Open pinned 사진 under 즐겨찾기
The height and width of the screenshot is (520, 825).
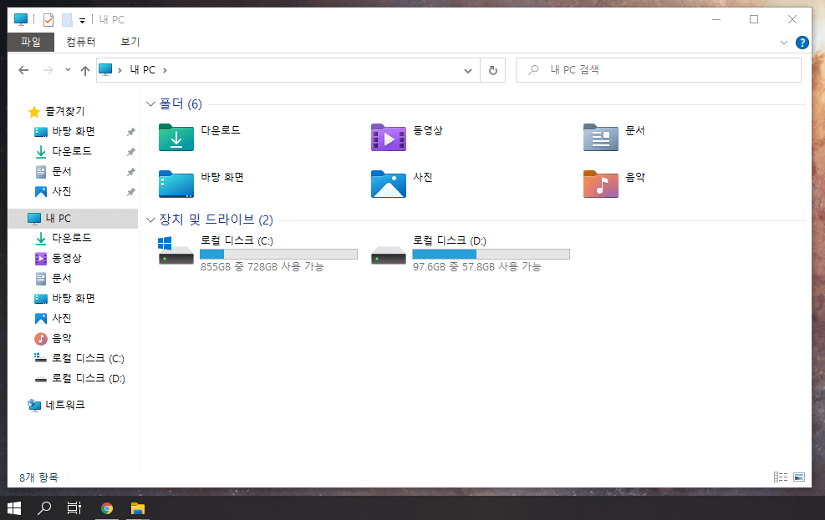pyautogui.click(x=61, y=191)
